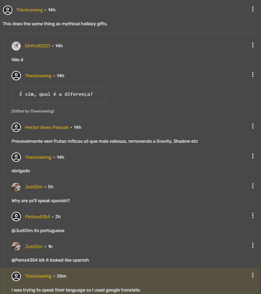The width and height of the screenshot is (261, 294).
Task: Open the kebab menu on Girltroll3321's comment
Action: click(x=253, y=45)
